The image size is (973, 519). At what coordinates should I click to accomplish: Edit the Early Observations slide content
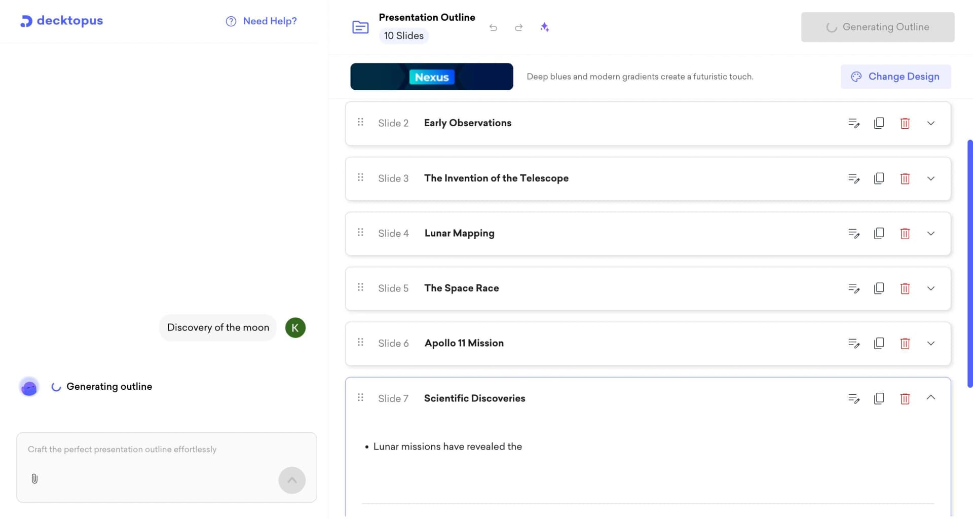point(854,123)
